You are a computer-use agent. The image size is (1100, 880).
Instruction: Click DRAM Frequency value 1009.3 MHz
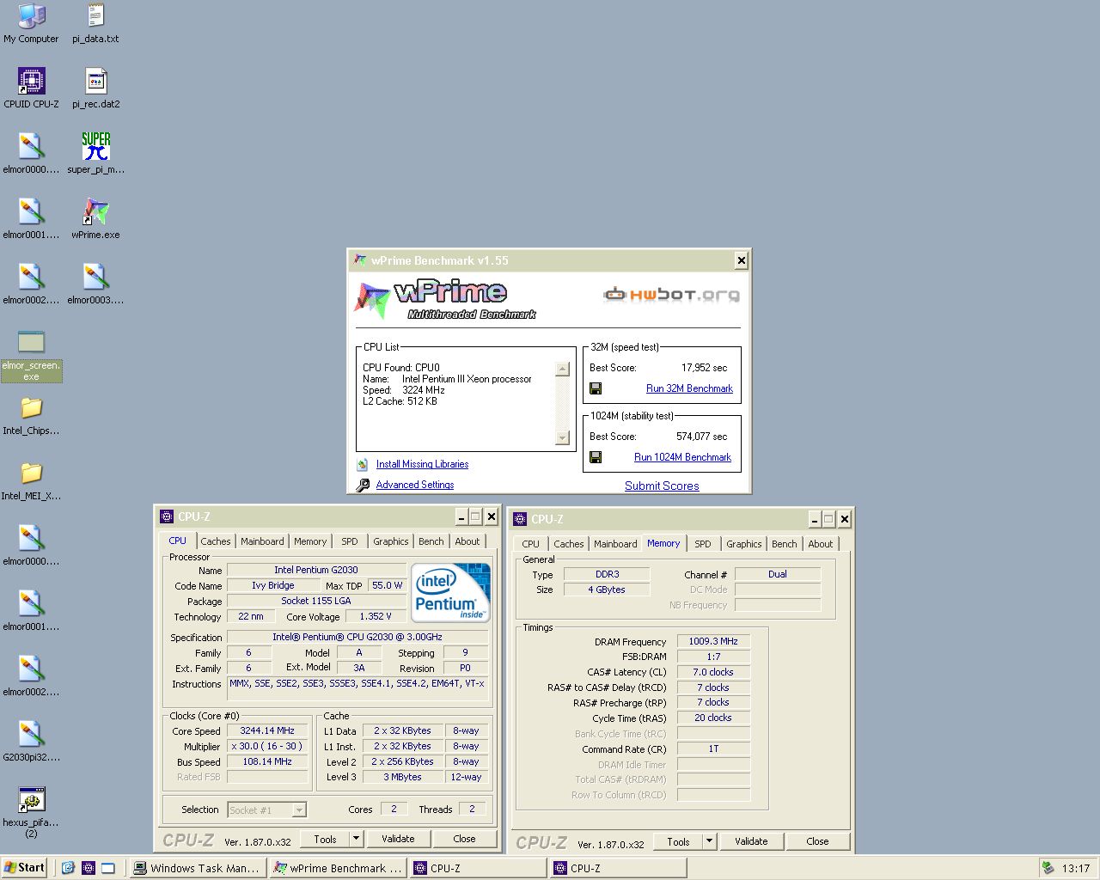click(713, 641)
